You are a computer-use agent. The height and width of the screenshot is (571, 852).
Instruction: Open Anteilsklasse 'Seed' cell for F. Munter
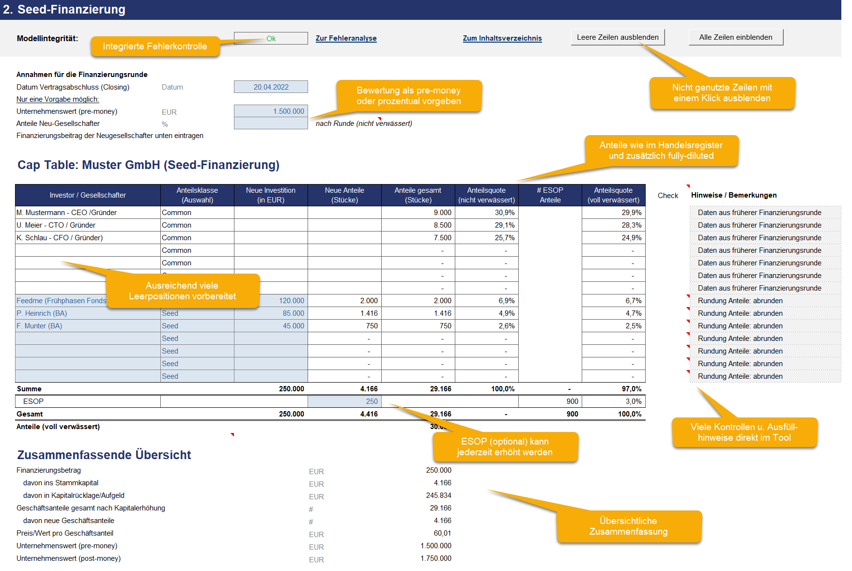tap(197, 326)
